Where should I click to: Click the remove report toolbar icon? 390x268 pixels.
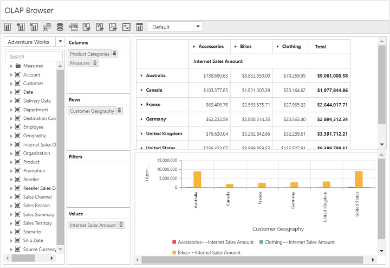[34, 27]
